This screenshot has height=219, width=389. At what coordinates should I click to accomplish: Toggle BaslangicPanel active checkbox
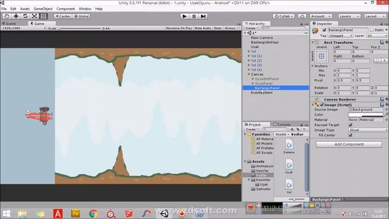click(x=324, y=30)
